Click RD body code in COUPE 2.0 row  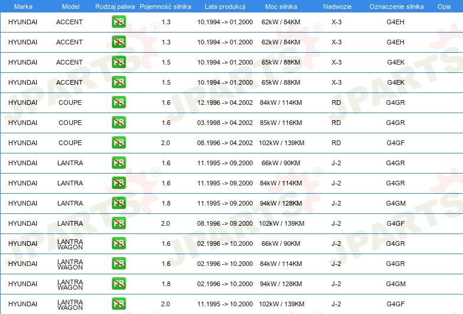tap(336, 143)
